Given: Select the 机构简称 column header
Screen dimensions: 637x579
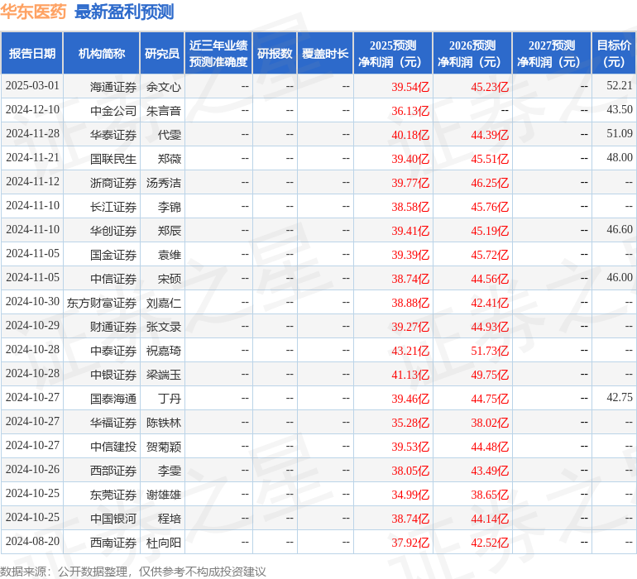Looking at the screenshot, I should [x=102, y=53].
